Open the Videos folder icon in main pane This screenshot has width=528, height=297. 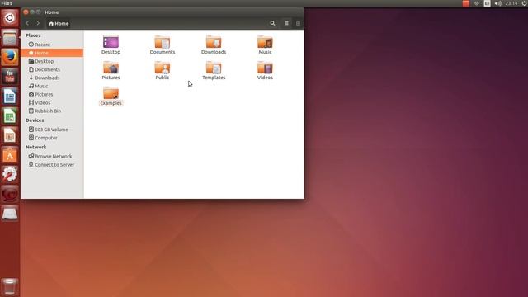tap(265, 68)
